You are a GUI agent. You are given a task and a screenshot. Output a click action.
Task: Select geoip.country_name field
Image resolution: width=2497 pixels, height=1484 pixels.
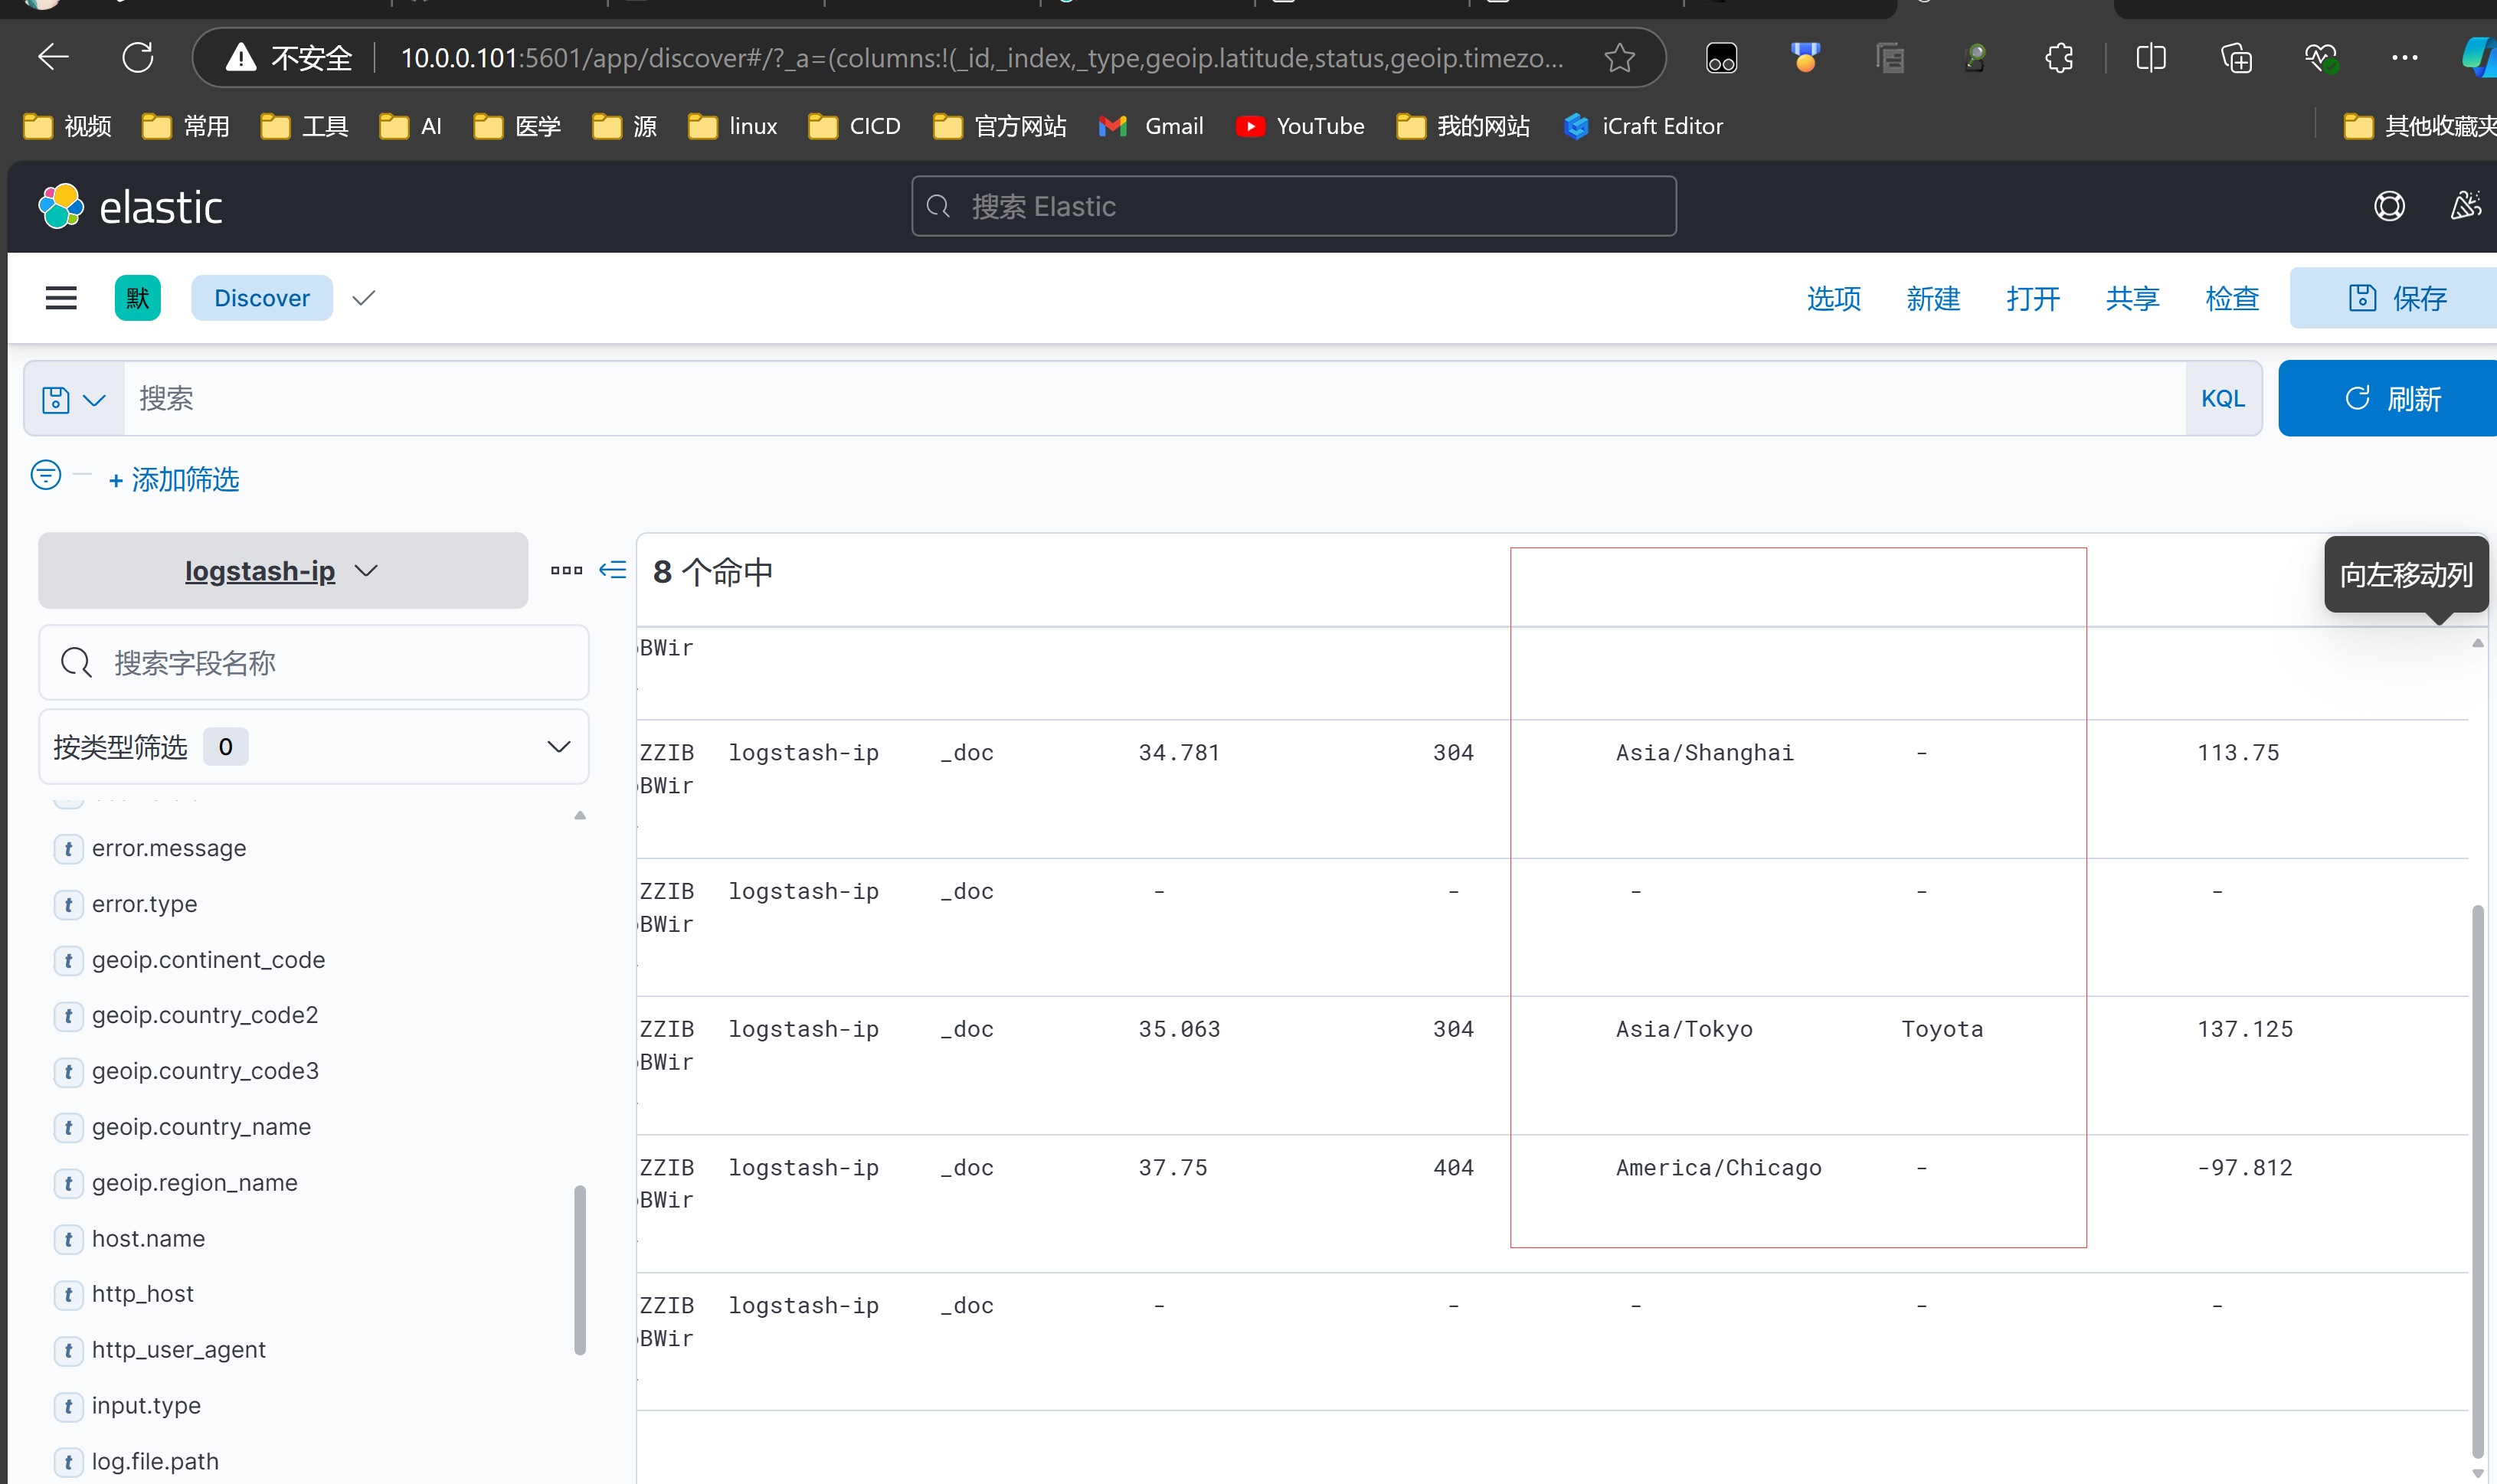coord(201,1127)
